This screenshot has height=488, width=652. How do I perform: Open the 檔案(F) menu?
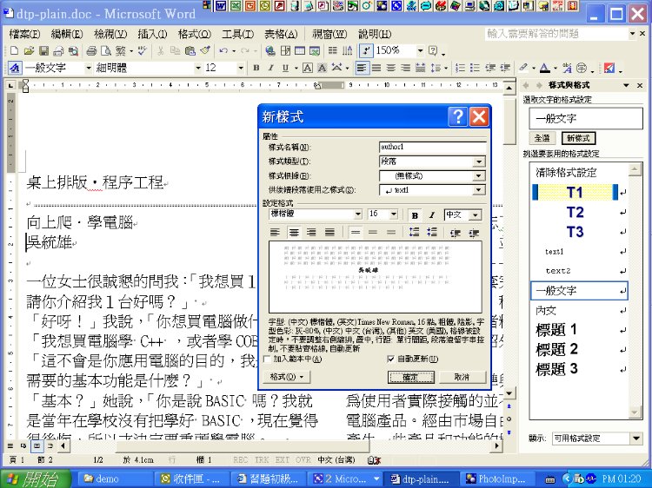pyautogui.click(x=24, y=34)
